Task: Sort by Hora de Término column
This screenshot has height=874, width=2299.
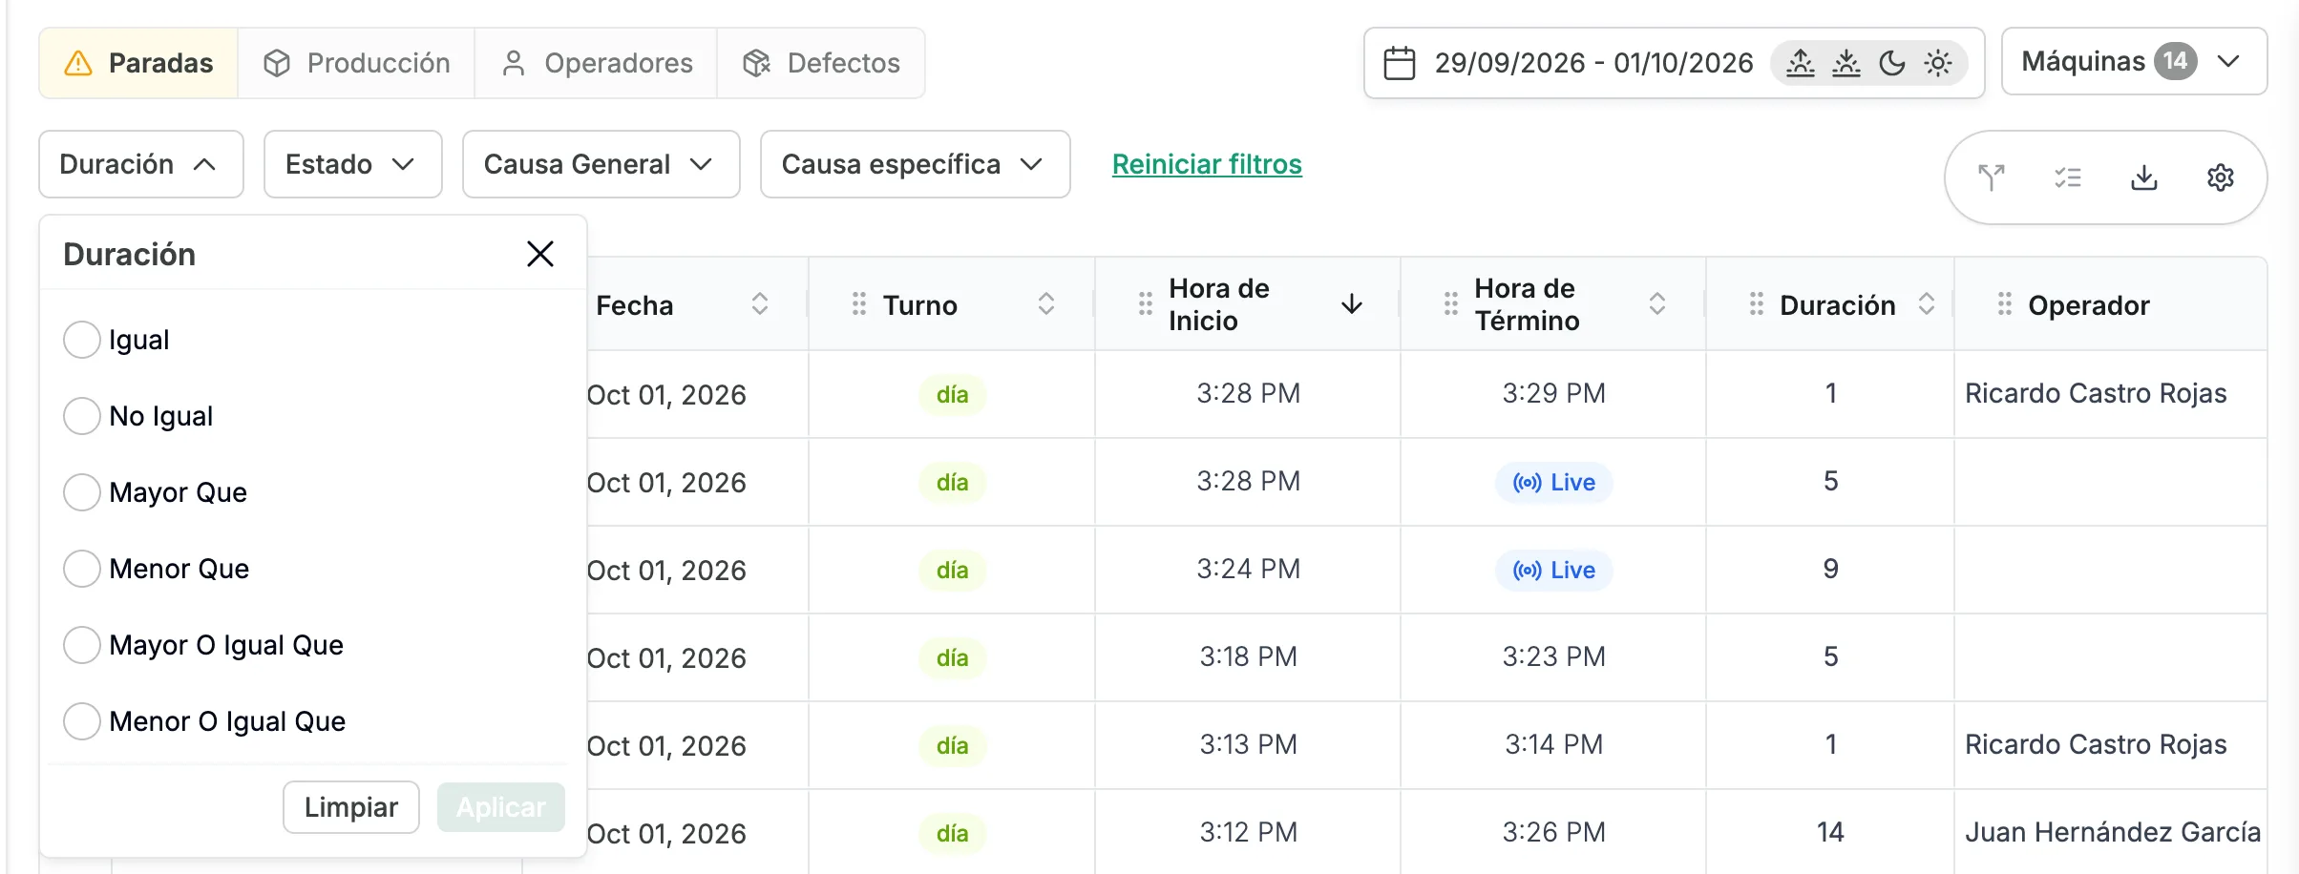Action: [1657, 304]
